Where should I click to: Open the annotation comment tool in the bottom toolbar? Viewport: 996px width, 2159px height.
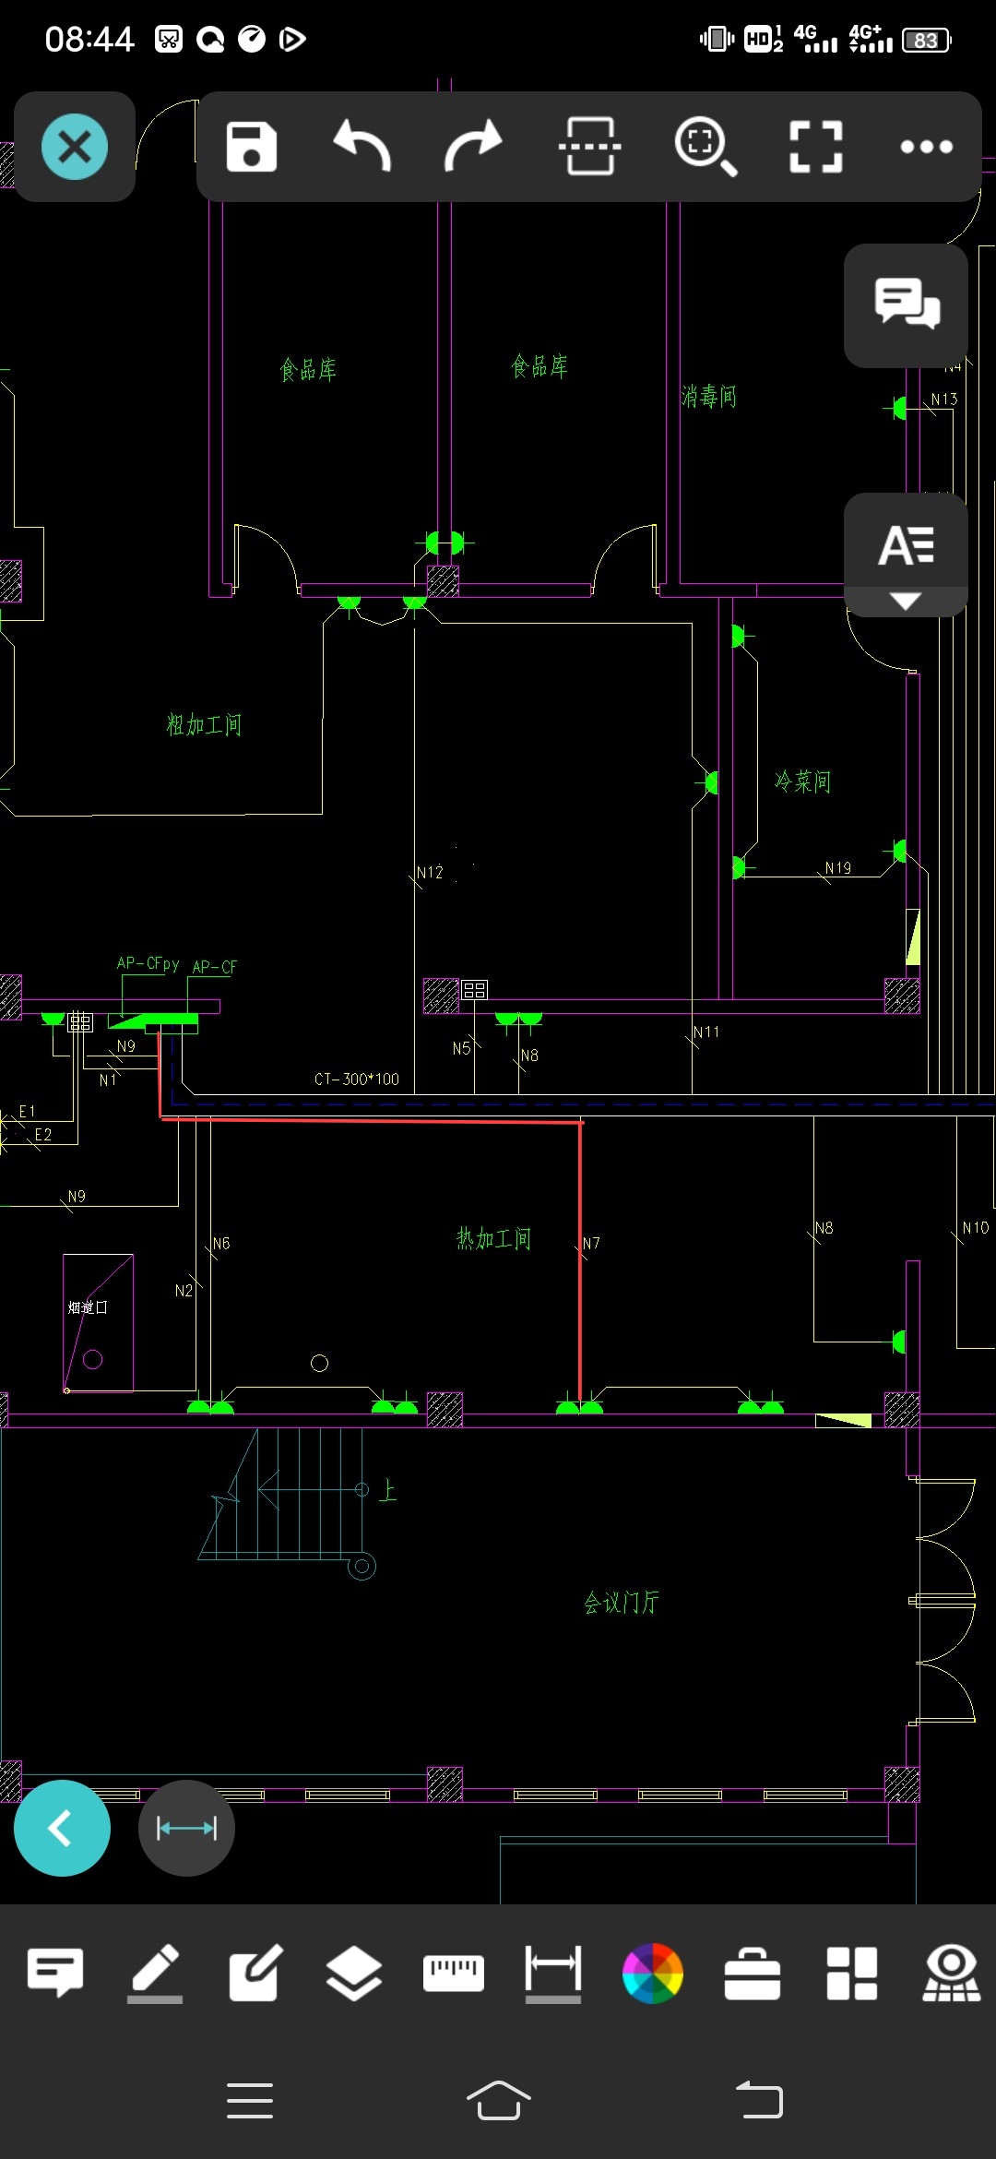[55, 1973]
